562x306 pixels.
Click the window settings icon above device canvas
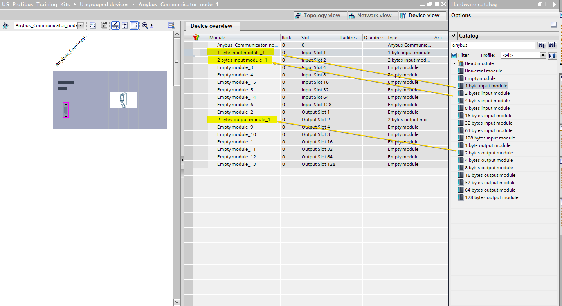coord(171,25)
